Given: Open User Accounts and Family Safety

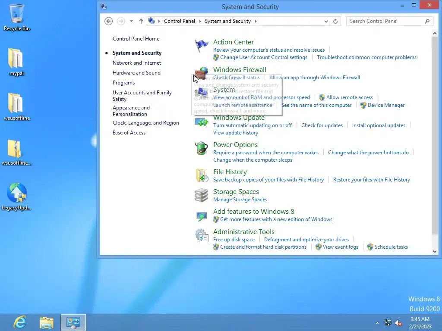Looking at the screenshot, I should 142,96.
